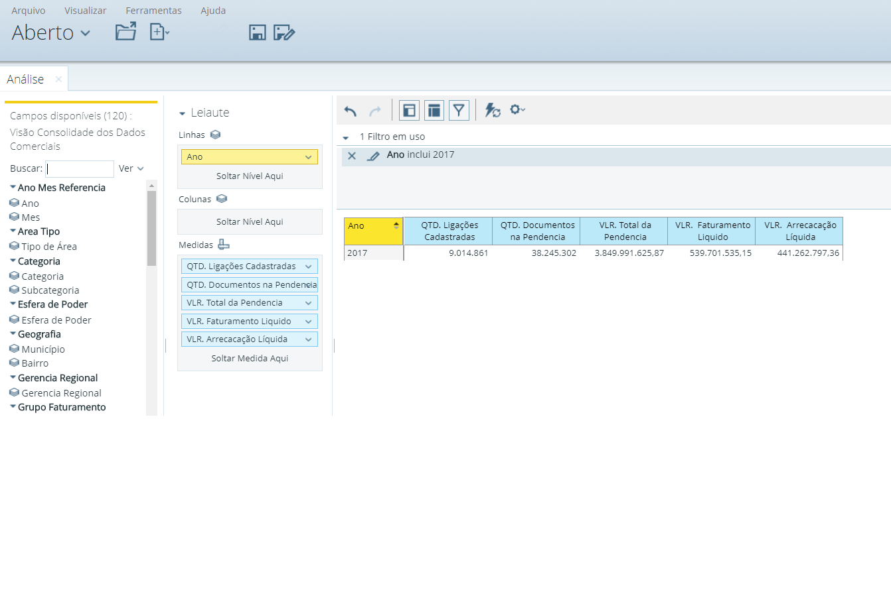Screen dimensions: 891x600
Task: Click the VLR. Faturamento Liquido column header
Action: (x=712, y=231)
